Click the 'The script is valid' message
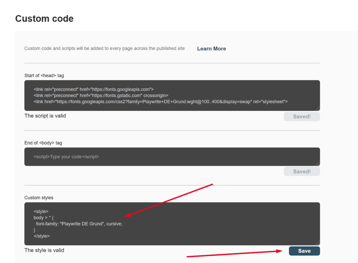The height and width of the screenshot is (263, 358). 45,116
